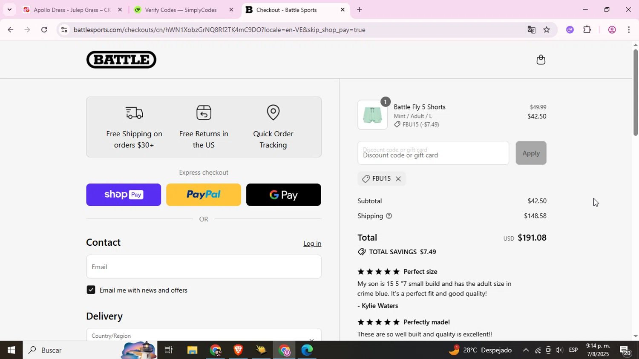Image resolution: width=639 pixels, height=359 pixels.
Task: Launch Brave browser from taskbar
Action: click(238, 350)
